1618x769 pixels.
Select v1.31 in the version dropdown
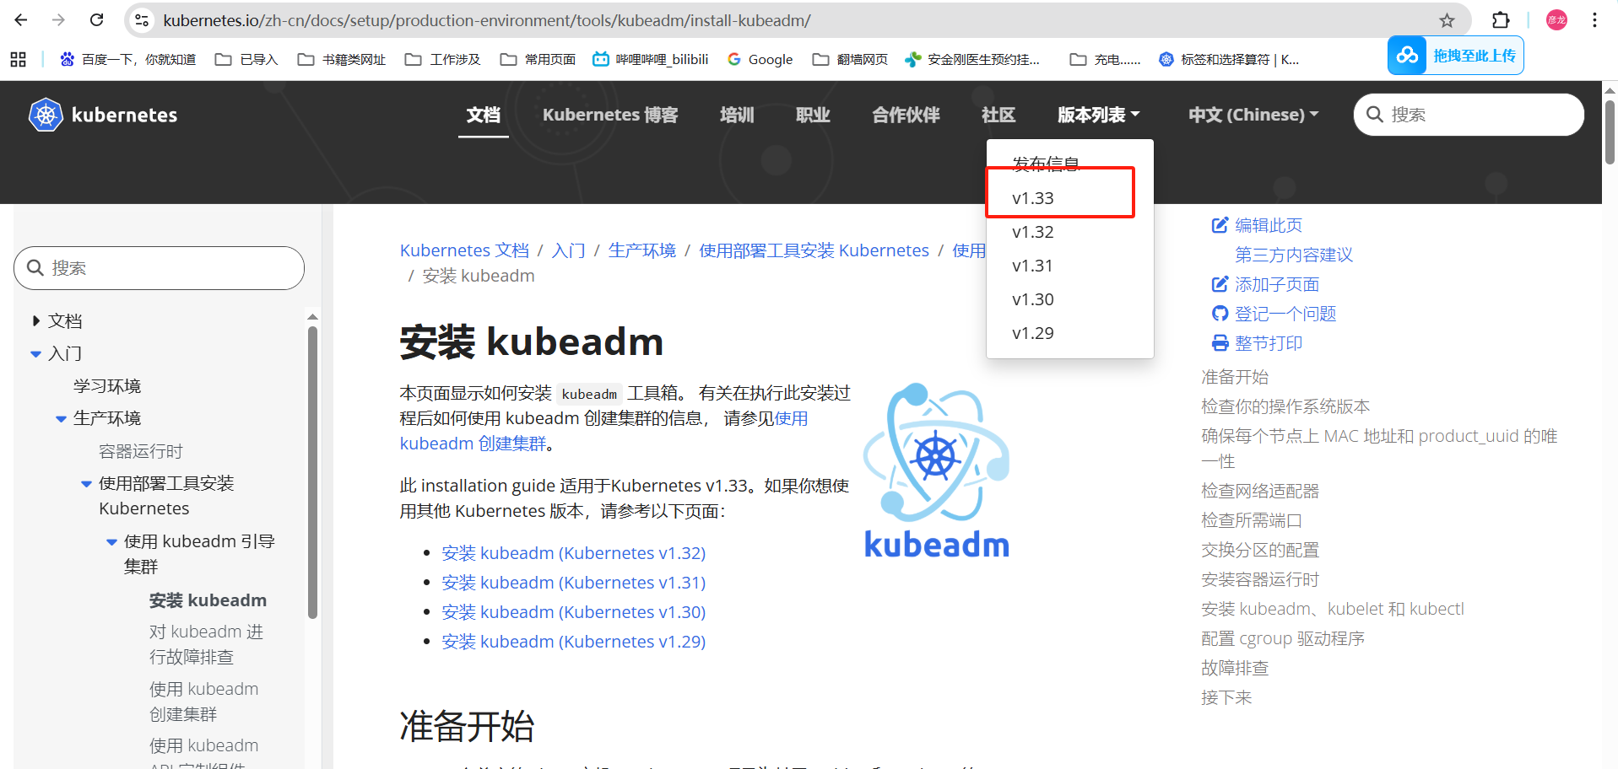coord(1069,266)
